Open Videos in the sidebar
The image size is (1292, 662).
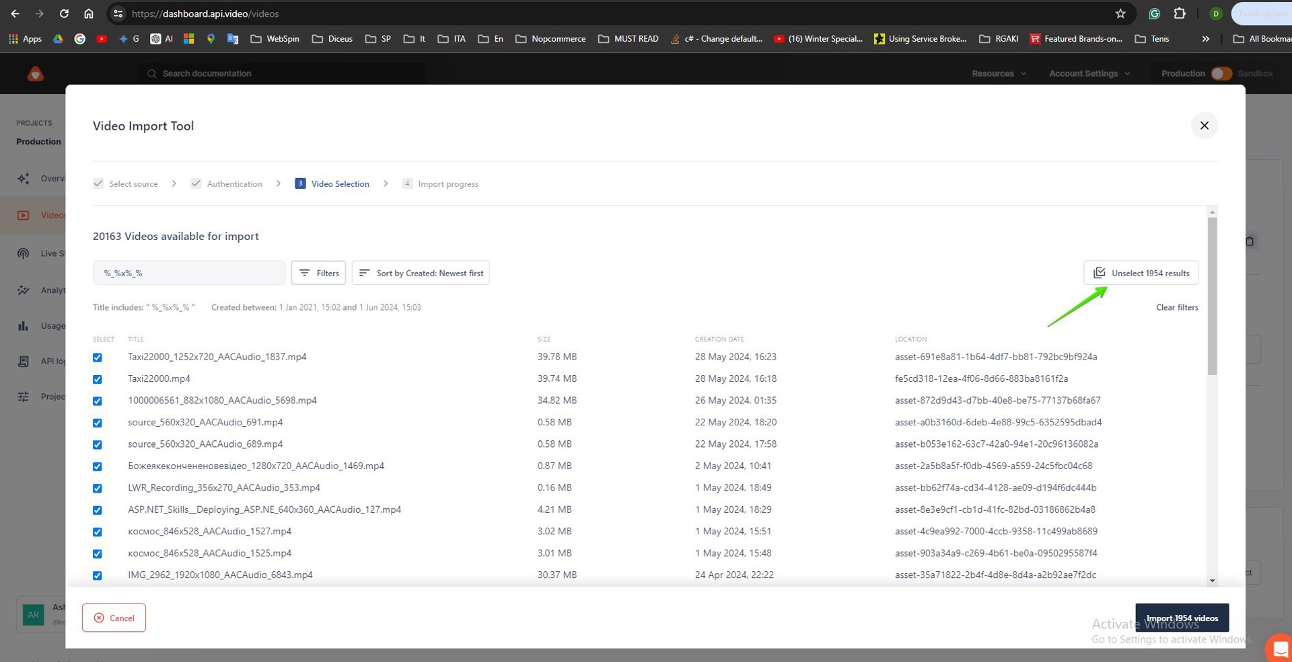[40, 215]
